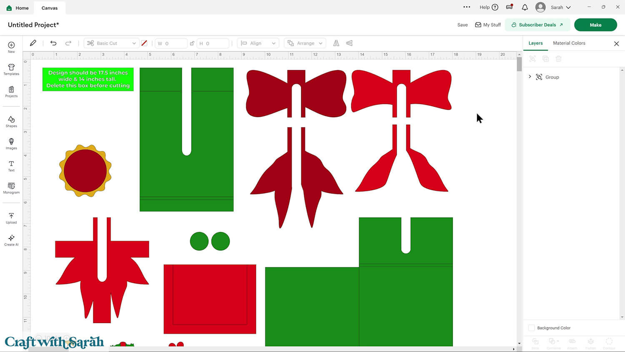Screen dimensions: 625x352
Task: Select the yellow scalloped circle shape
Action: tap(85, 171)
